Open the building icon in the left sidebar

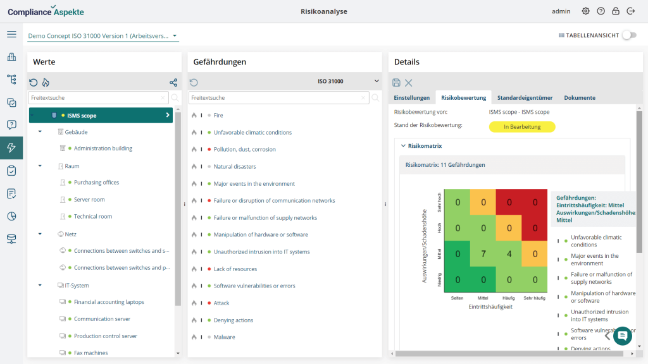coord(11,57)
